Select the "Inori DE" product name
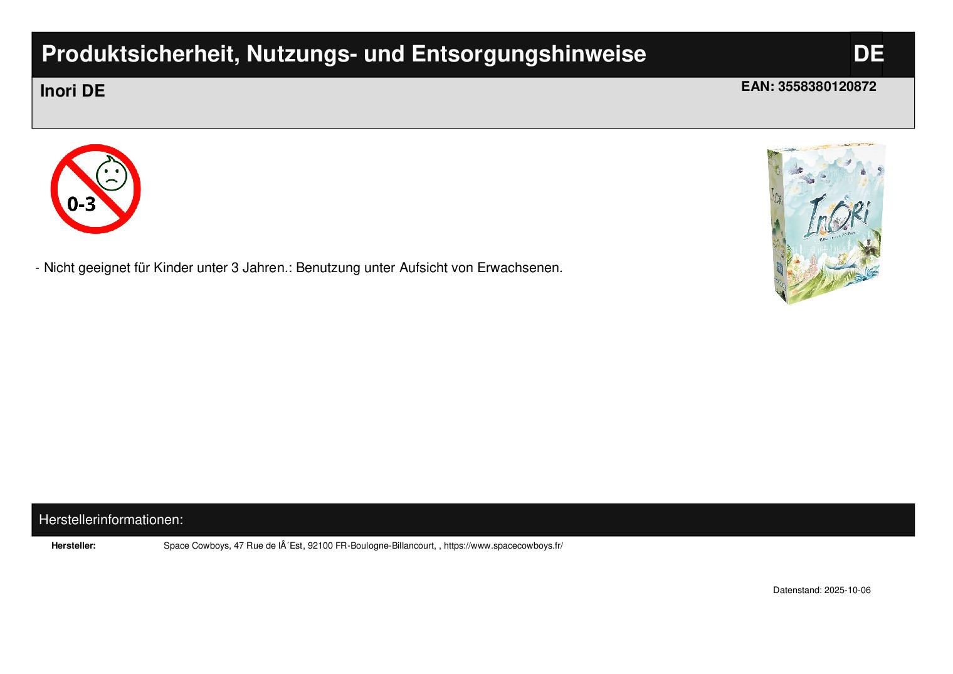This screenshot has height=674, width=953. 72,91
